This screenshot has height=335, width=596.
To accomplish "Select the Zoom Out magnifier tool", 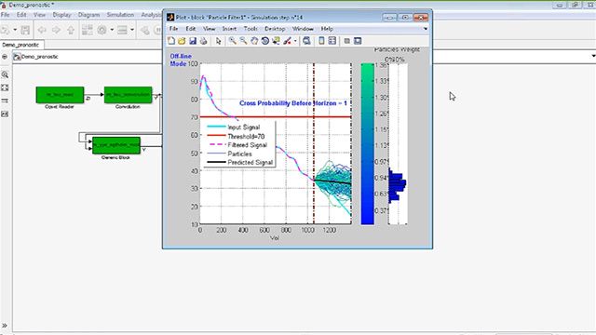I will click(243, 41).
